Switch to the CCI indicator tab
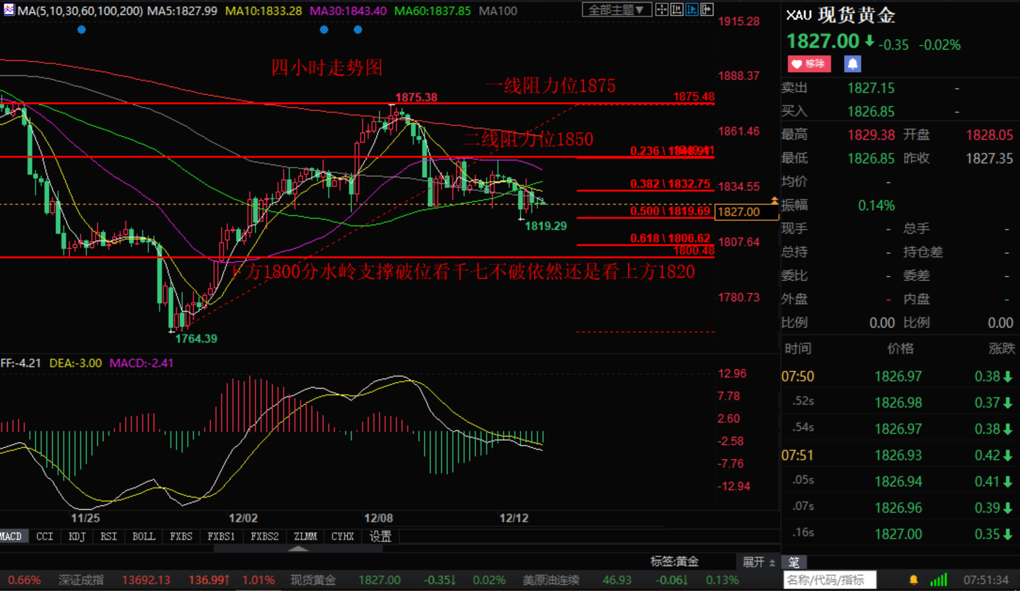Image resolution: width=1020 pixels, height=591 pixels. [x=44, y=537]
